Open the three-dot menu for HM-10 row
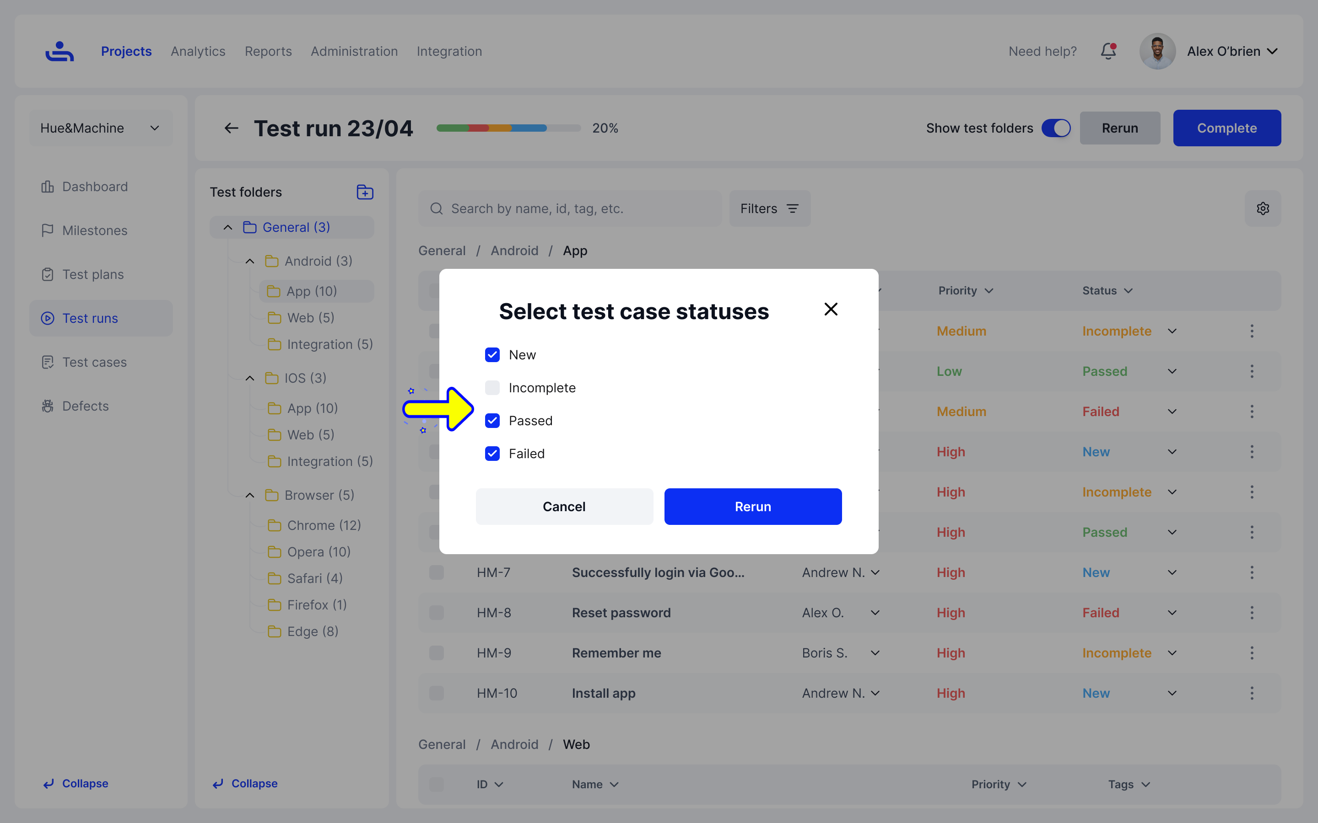This screenshot has width=1318, height=823. (x=1252, y=694)
